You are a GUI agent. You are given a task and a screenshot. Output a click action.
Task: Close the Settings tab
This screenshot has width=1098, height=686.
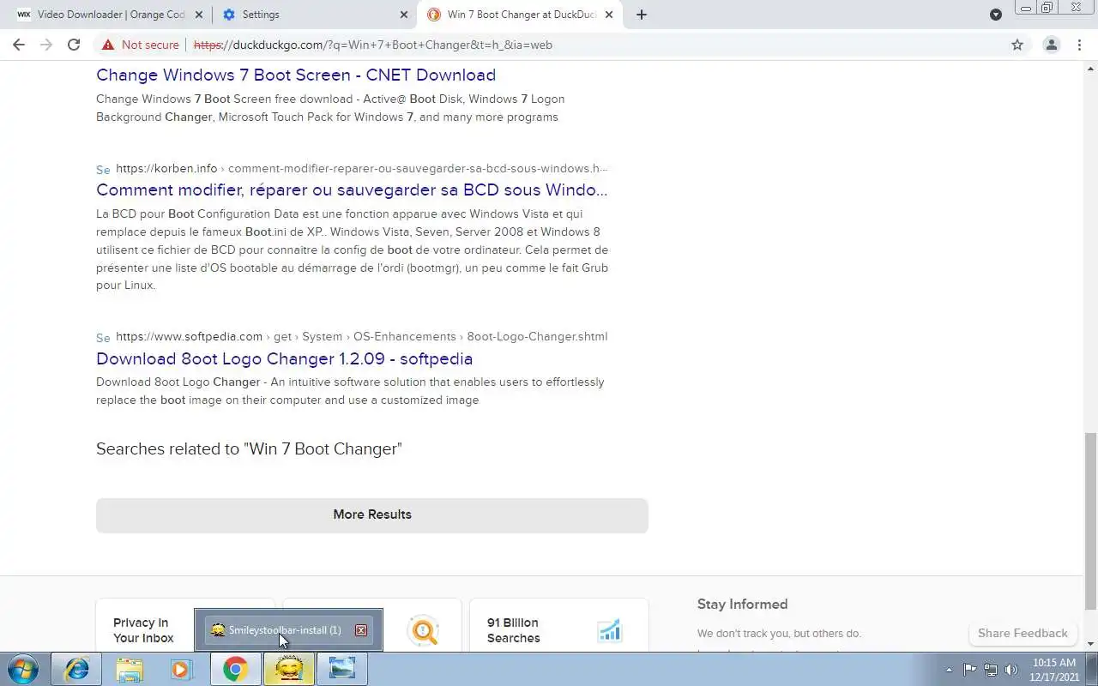coord(404,15)
